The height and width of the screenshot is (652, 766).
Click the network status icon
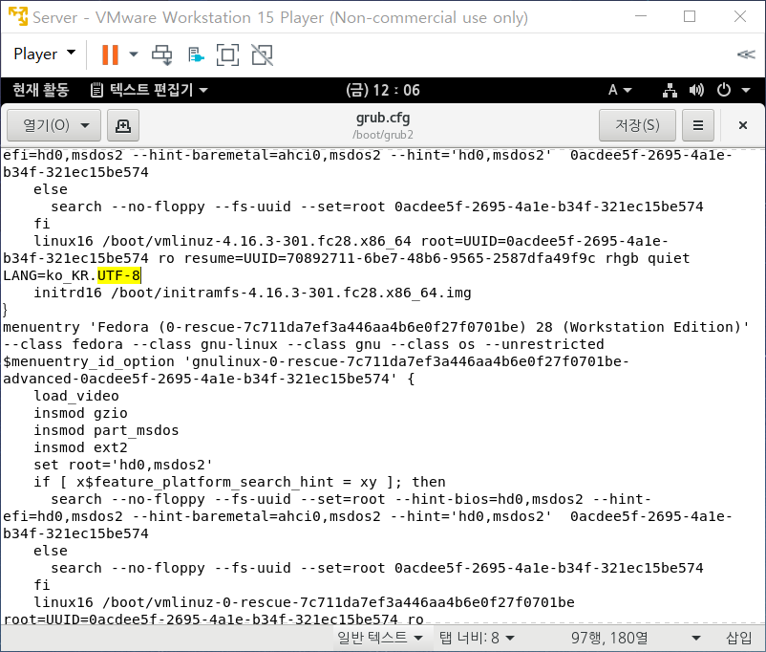(x=670, y=90)
